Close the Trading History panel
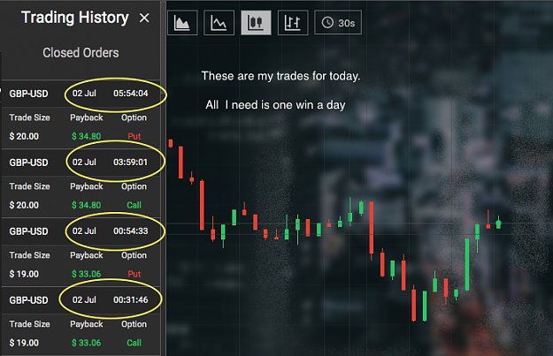The height and width of the screenshot is (356, 553). coord(144,18)
